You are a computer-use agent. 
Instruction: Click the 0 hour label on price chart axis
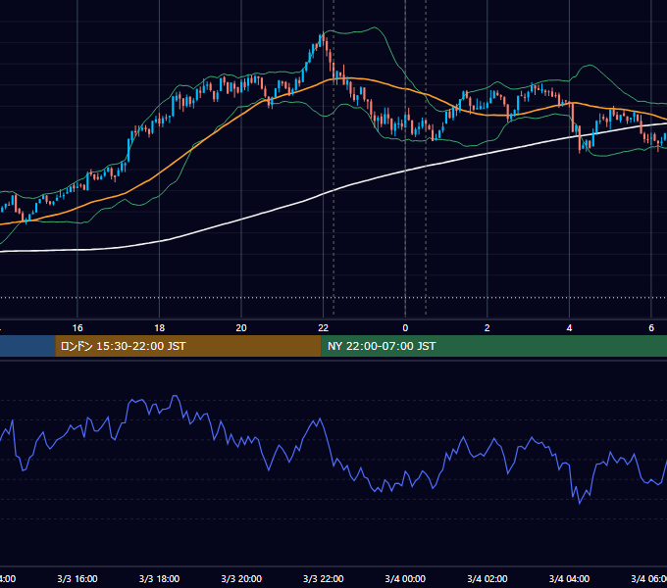405,328
